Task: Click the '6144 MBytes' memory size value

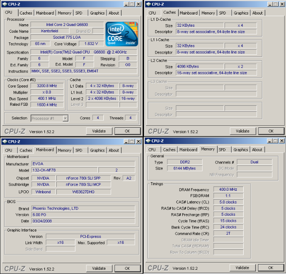Action: pyautogui.click(x=185, y=168)
